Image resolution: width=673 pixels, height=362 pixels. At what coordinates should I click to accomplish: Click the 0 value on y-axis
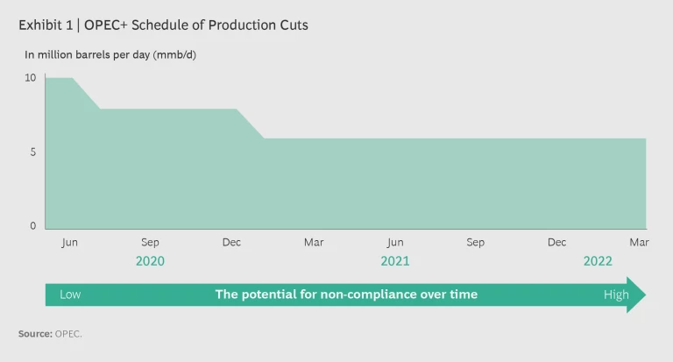33,226
